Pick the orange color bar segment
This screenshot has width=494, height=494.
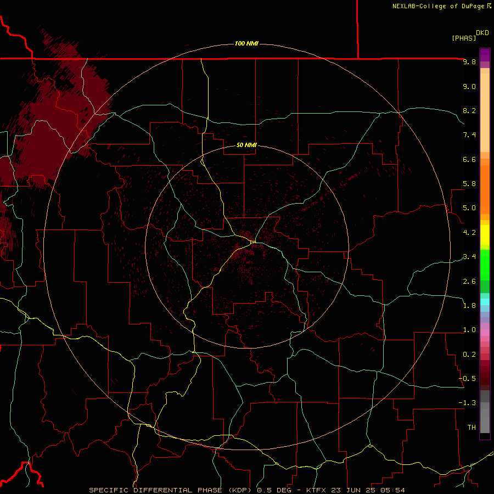(485, 189)
